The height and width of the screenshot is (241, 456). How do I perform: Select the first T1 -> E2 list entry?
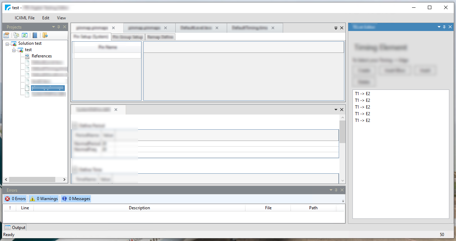[x=363, y=93]
